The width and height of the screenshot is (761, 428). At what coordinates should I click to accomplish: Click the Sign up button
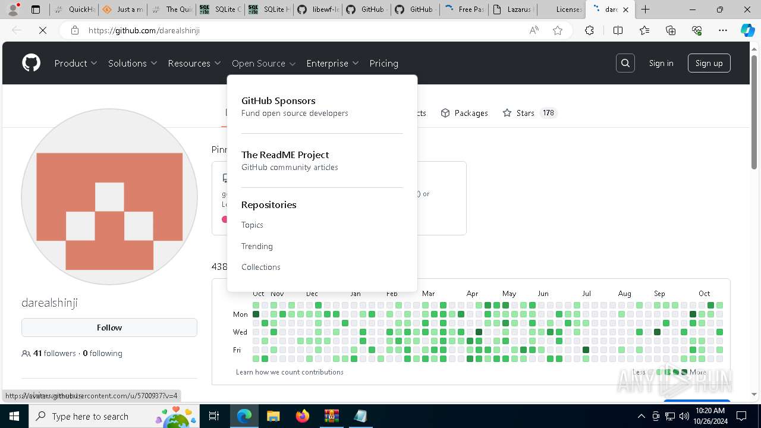(709, 63)
